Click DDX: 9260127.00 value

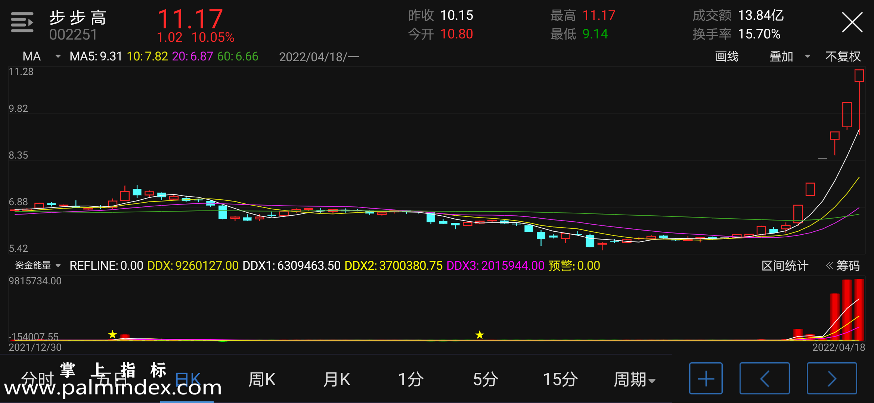point(193,266)
